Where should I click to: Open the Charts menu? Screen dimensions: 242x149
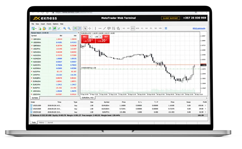(x=49, y=24)
